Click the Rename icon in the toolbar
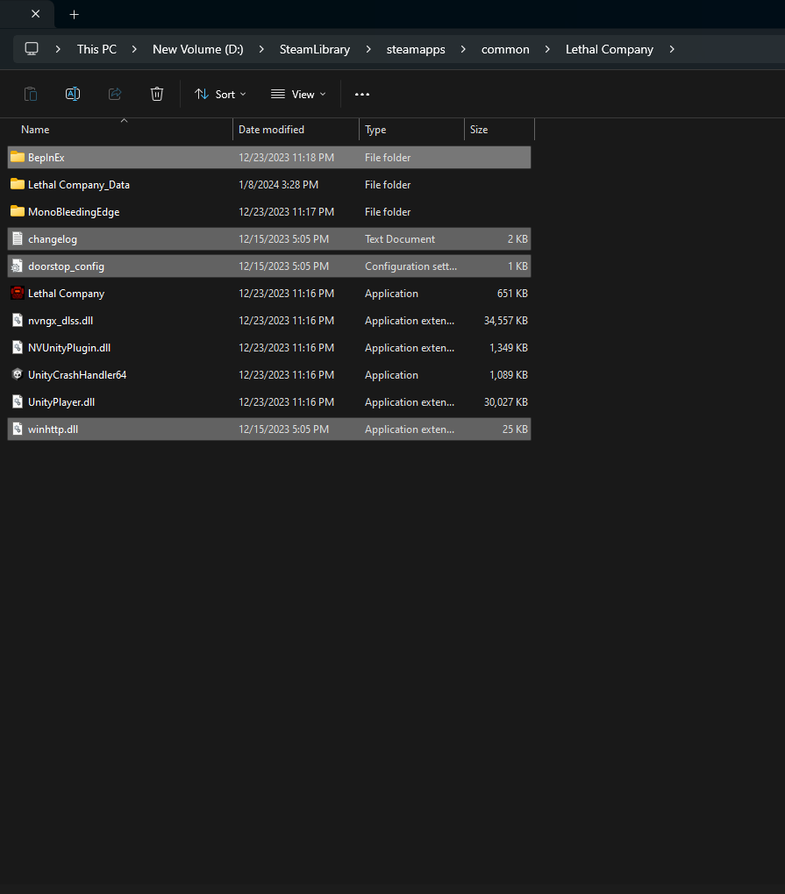 (x=73, y=94)
